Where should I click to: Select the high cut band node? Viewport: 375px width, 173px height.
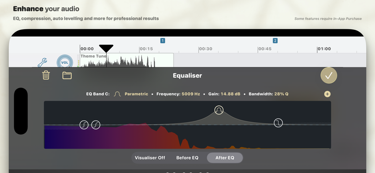coord(278,123)
